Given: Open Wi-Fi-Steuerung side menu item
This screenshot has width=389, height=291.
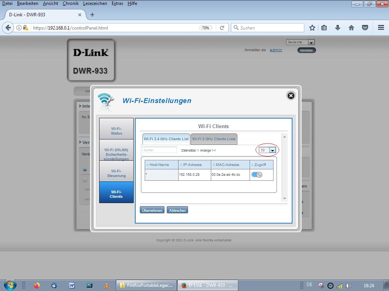Looking at the screenshot, I should pos(116,171).
